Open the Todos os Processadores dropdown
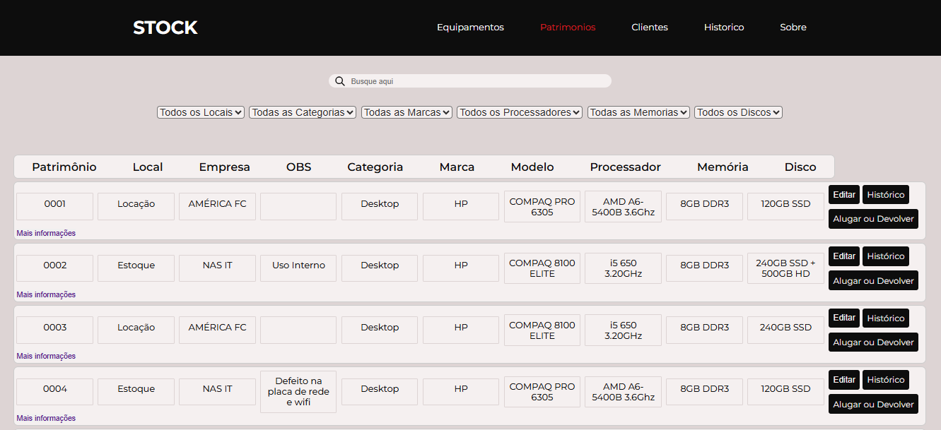This screenshot has width=941, height=430. click(519, 112)
